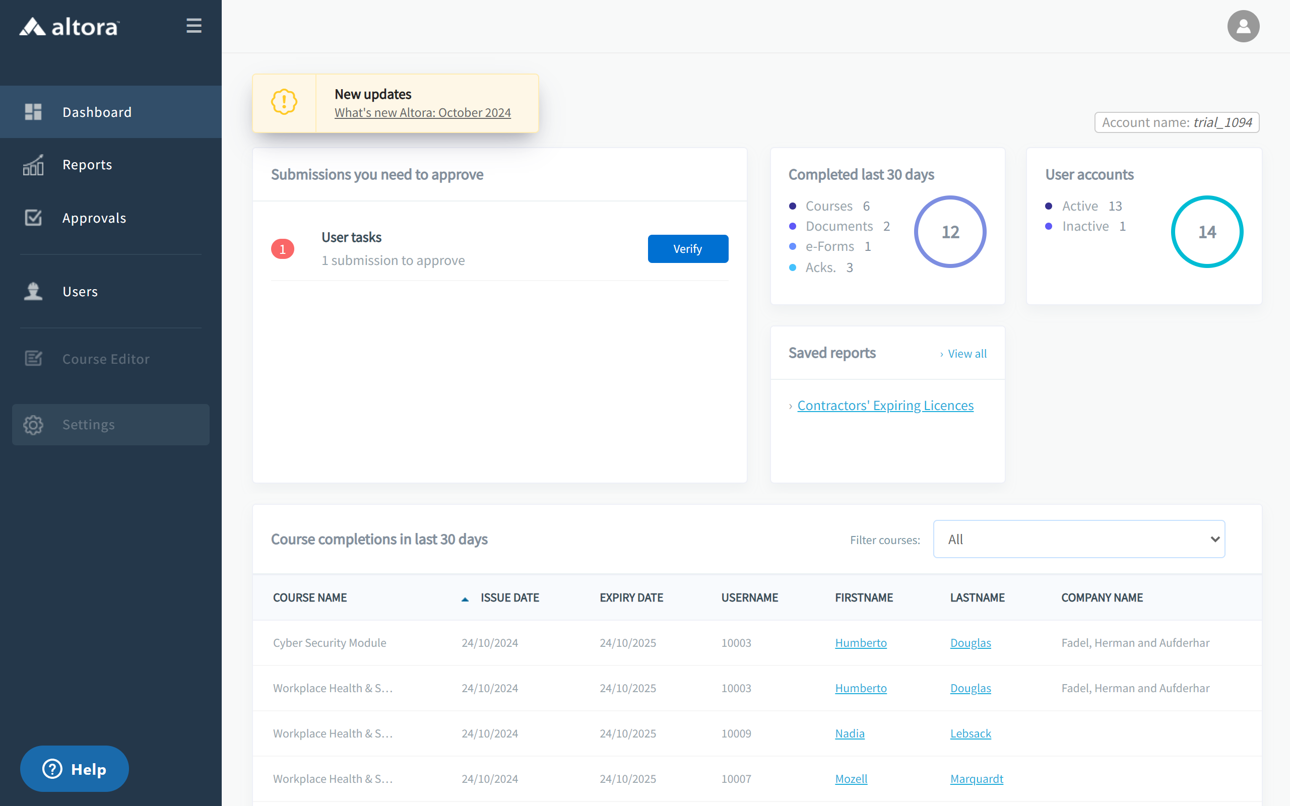Click the Courses legend dot
The height and width of the screenshot is (806, 1290).
point(793,206)
